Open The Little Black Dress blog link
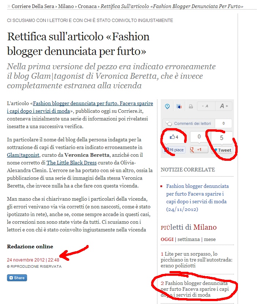This screenshot has width=257, height=304. coord(71,163)
